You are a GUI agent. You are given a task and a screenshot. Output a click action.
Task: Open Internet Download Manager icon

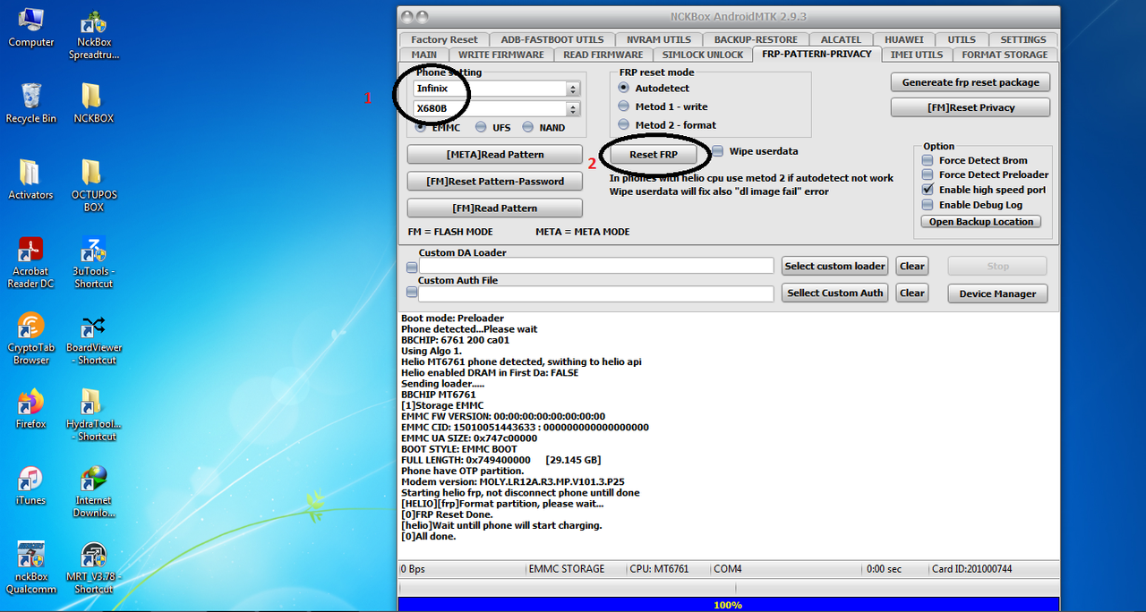click(94, 491)
